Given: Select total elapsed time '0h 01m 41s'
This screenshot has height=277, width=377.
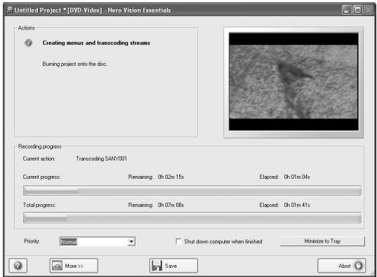Looking at the screenshot, I should (x=297, y=205).
